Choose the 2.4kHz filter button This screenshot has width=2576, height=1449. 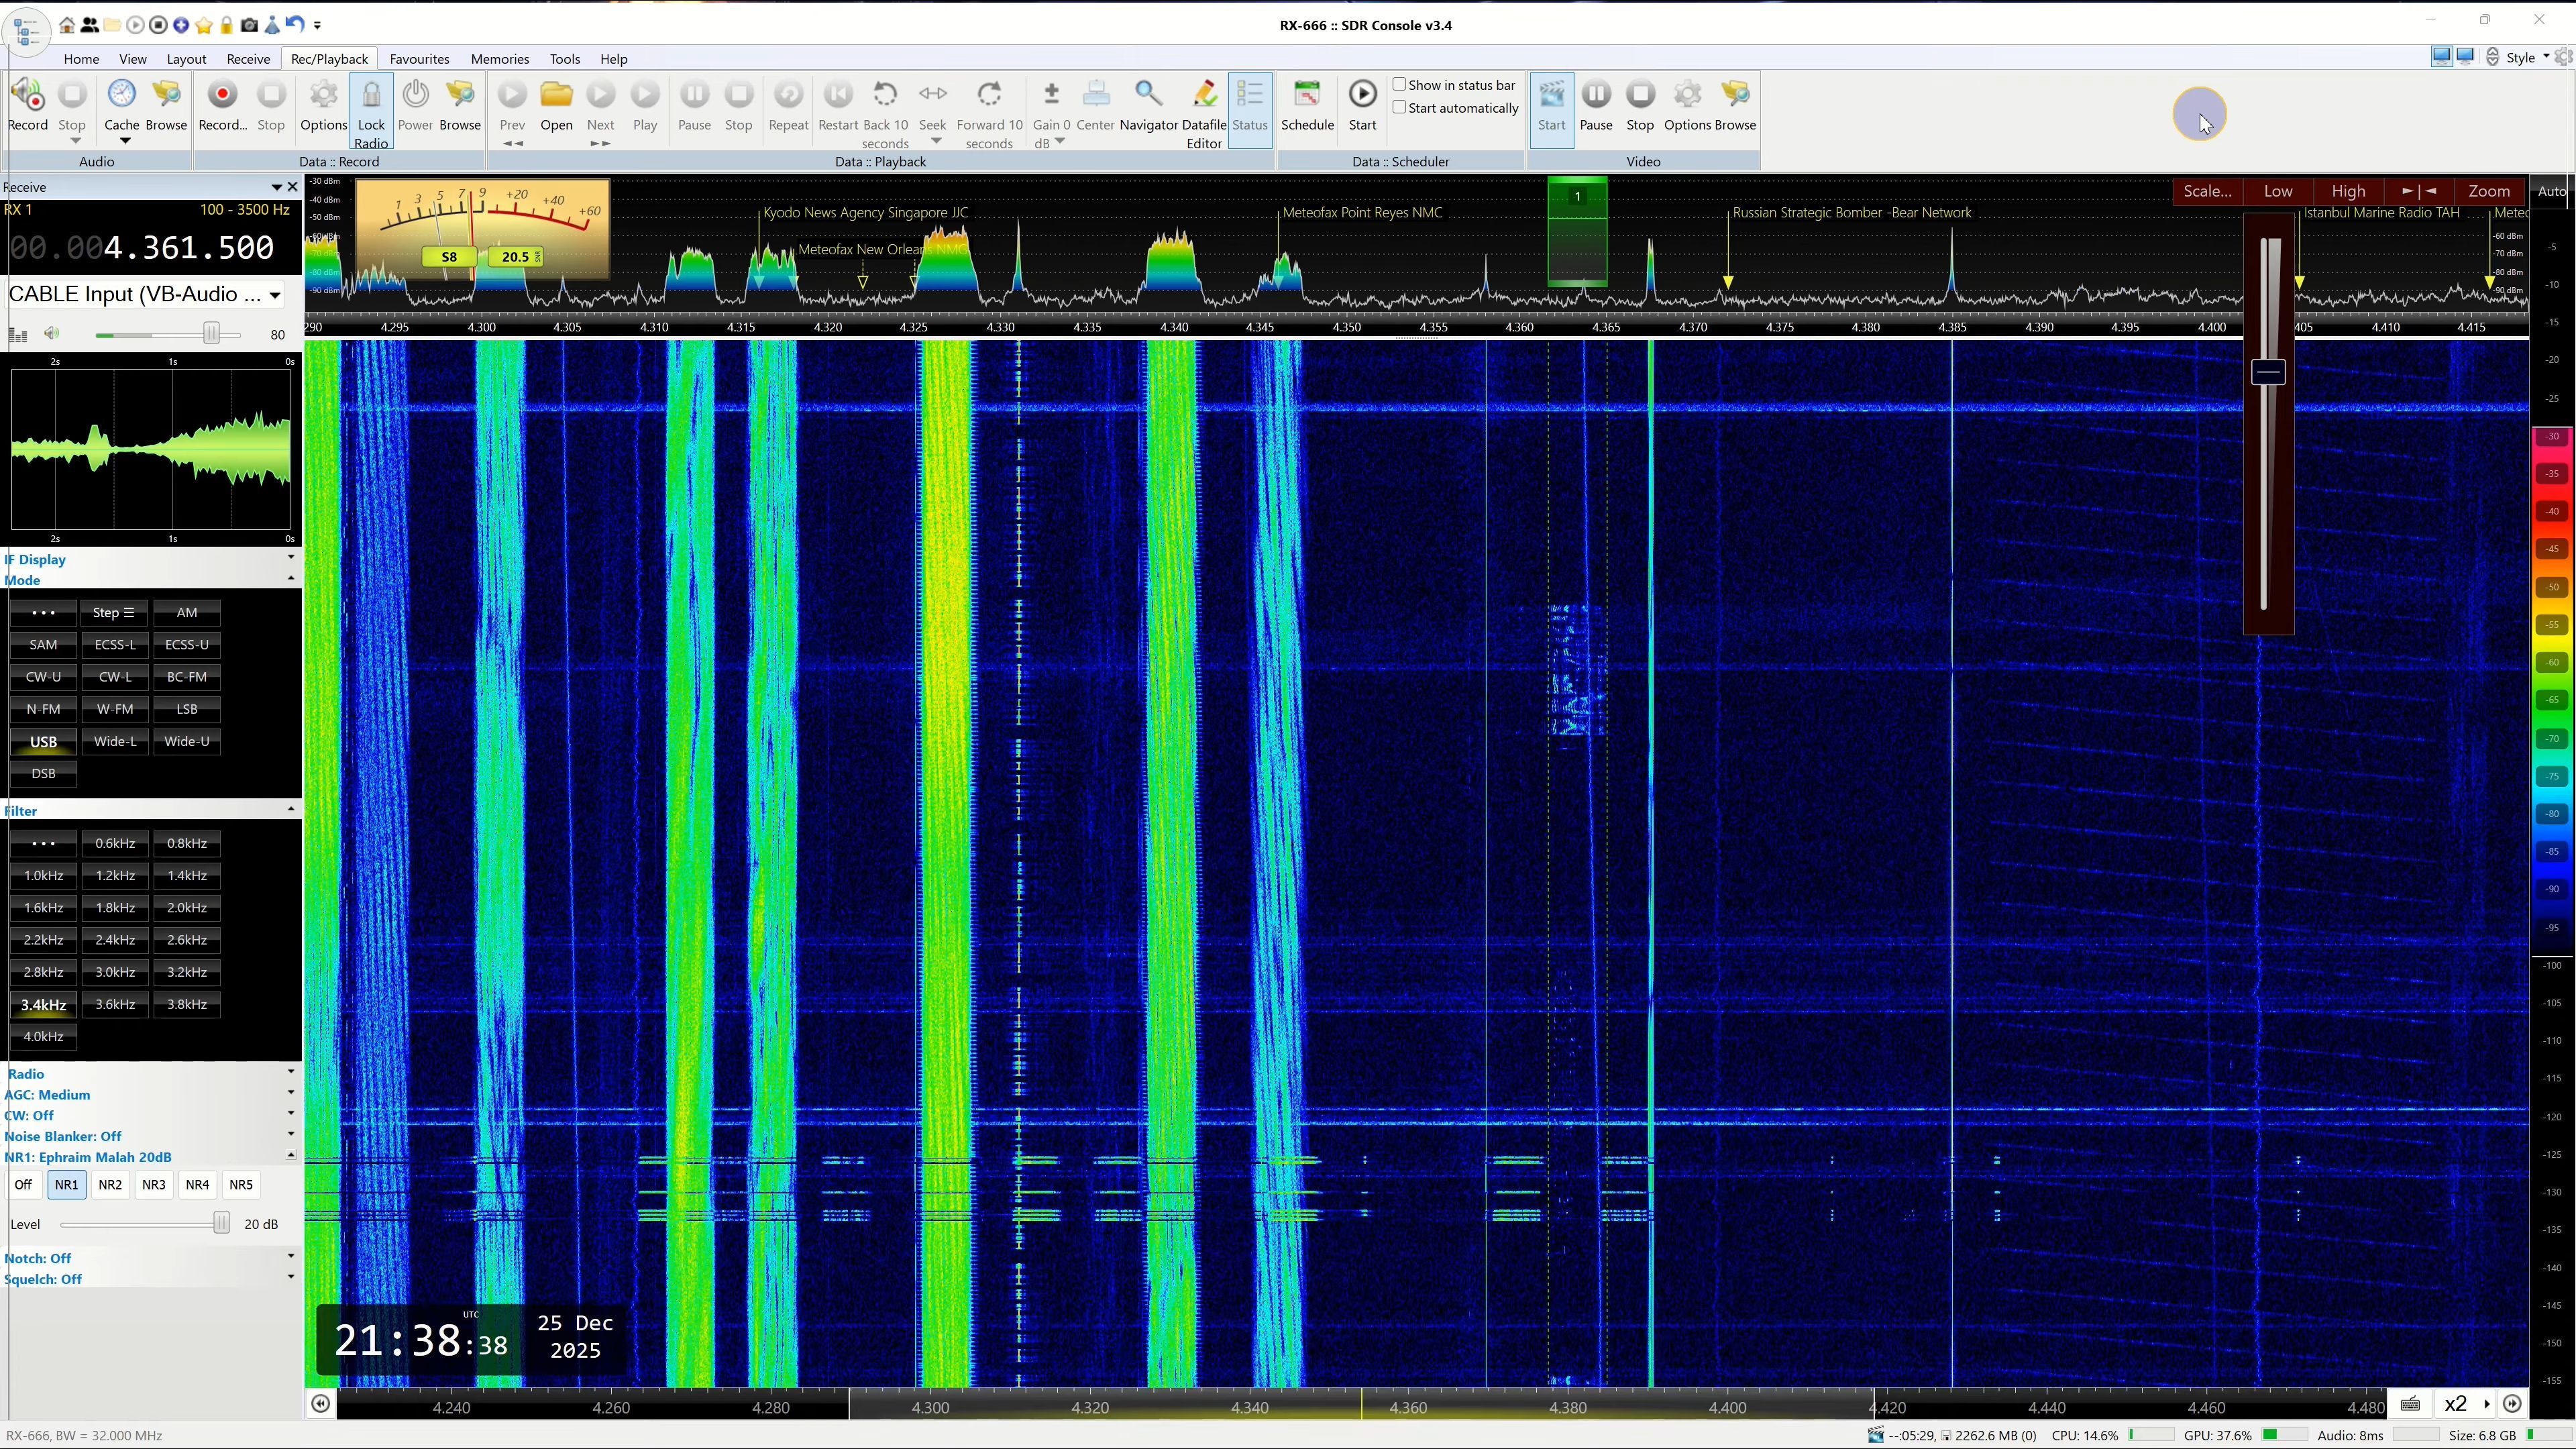tap(115, 940)
